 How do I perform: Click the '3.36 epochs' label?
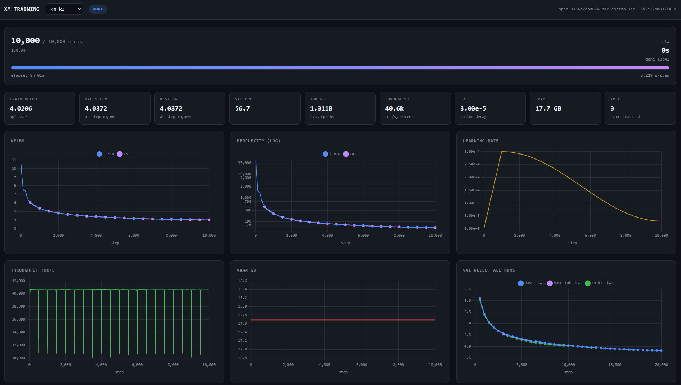(322, 117)
